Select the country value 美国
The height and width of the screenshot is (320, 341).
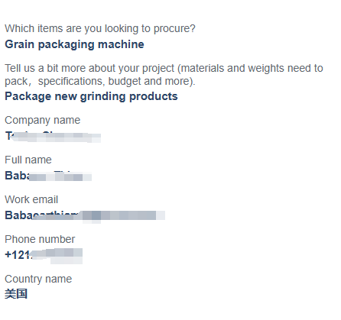pos(16,294)
